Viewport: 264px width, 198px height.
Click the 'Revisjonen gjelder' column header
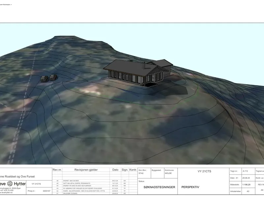[x=86, y=170]
